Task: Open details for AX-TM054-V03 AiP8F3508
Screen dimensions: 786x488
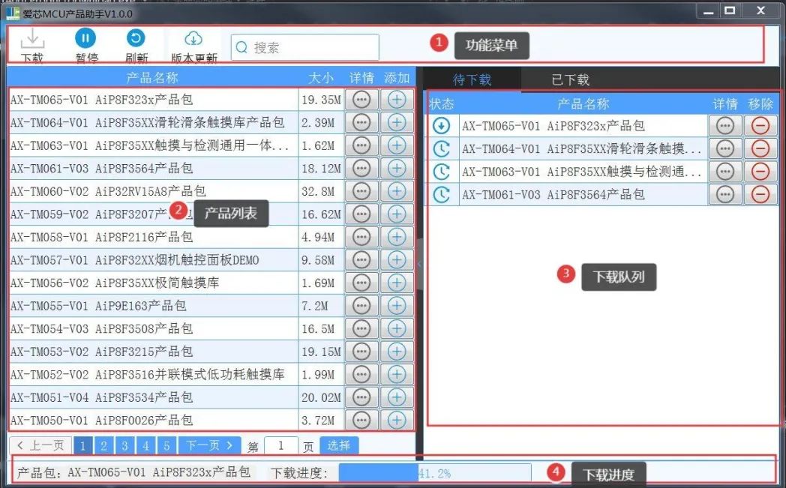Action: pos(361,328)
